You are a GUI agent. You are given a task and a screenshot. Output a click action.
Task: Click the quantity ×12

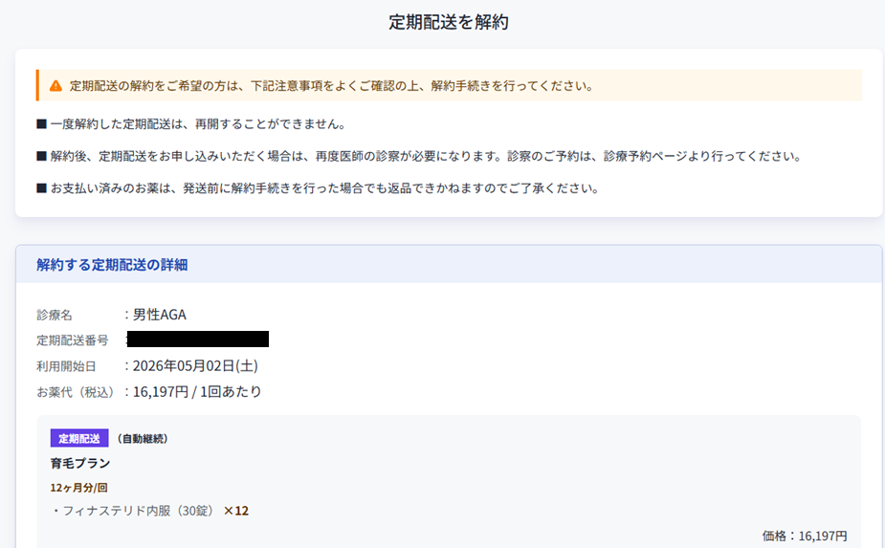[x=236, y=511]
